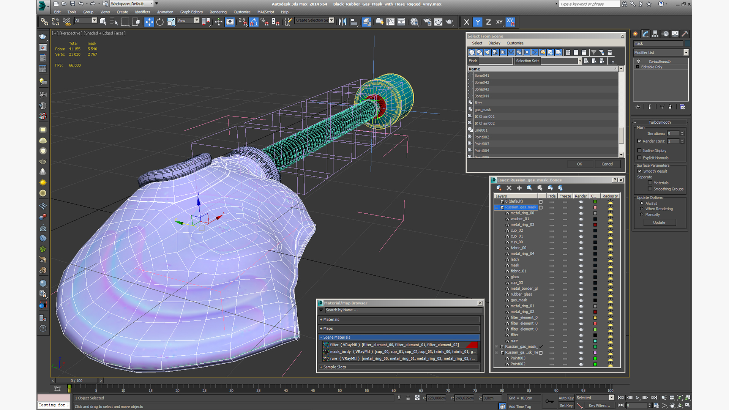
Task: Select the Select and Move tool
Action: point(149,22)
